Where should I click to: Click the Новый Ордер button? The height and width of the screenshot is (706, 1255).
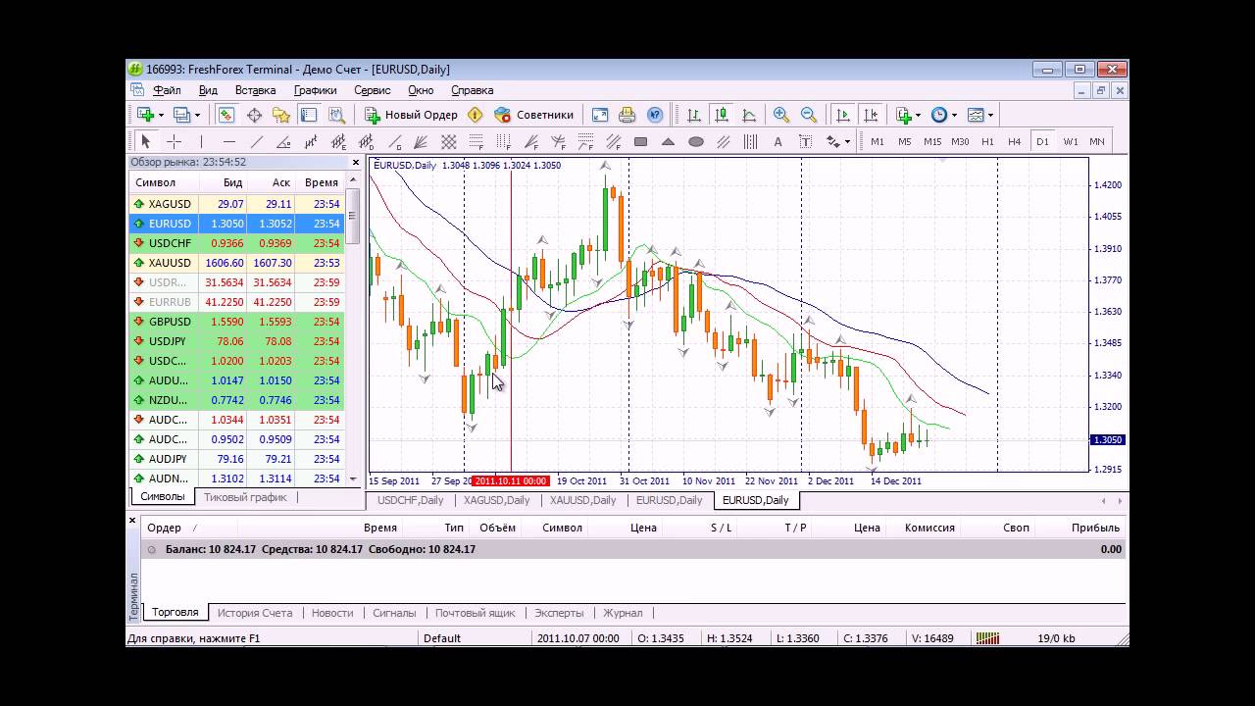click(x=411, y=115)
